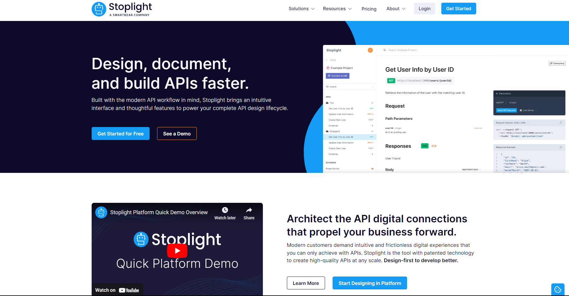Click the See a Demo button
Image resolution: width=569 pixels, height=296 pixels.
[177, 134]
